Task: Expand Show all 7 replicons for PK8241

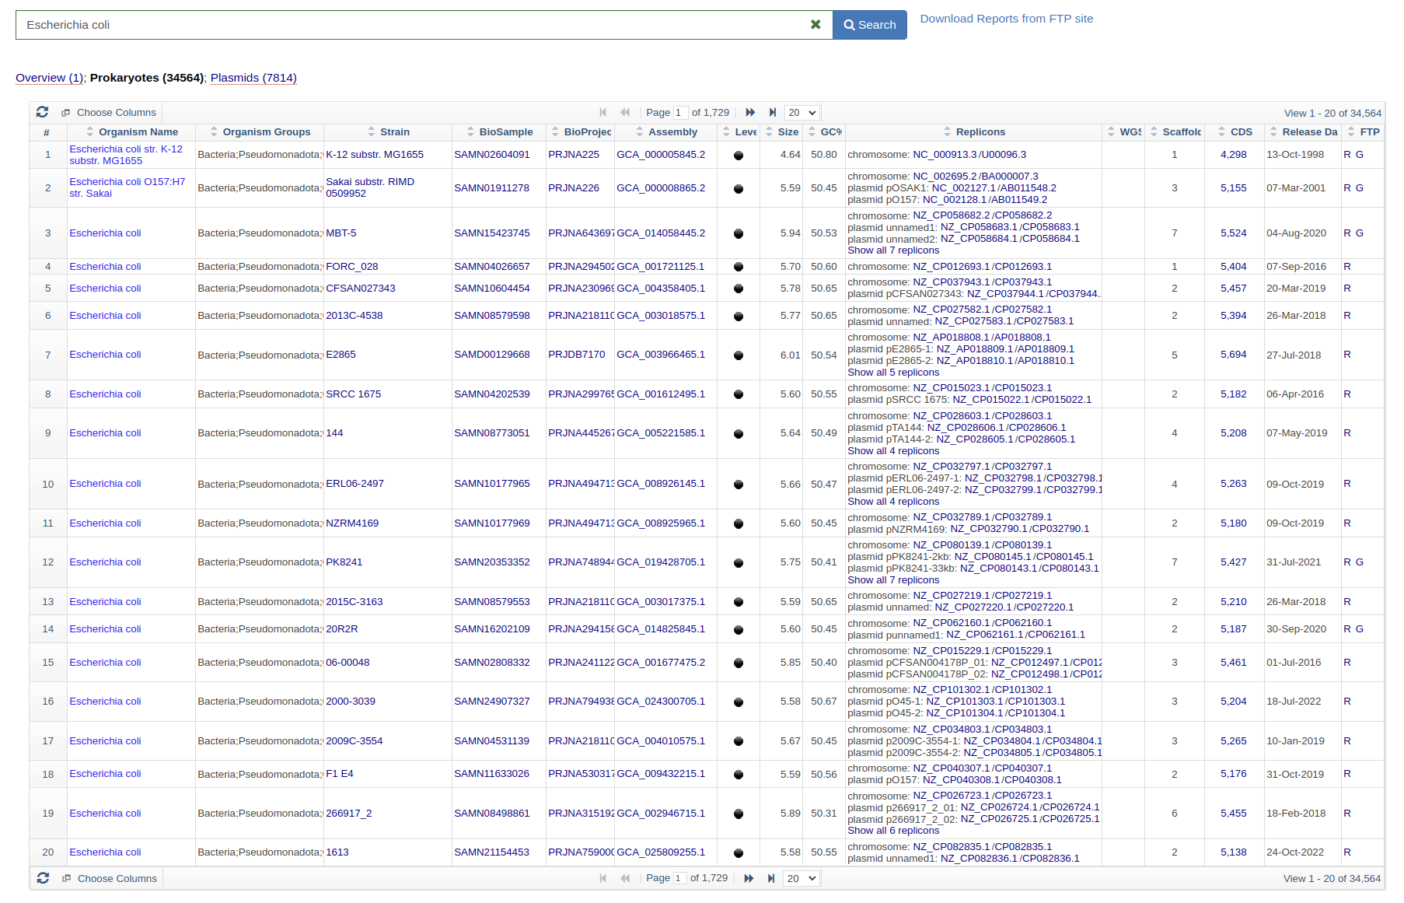Action: coord(893,580)
